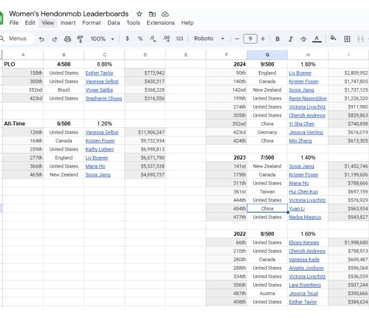Select column E header
This screenshot has height=320, width=369.
(x=186, y=55)
